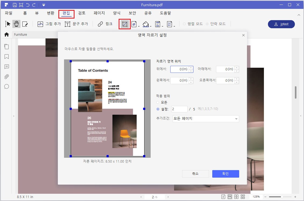Save the document with the save icon
This screenshot has height=201, width=304.
tap(15, 5)
